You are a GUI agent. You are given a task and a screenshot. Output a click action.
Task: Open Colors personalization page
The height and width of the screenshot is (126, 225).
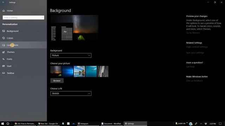coord(24,38)
